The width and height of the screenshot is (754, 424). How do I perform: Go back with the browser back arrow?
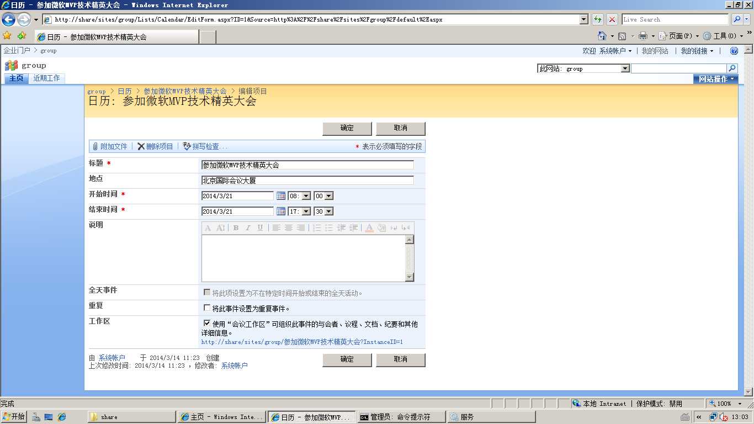coord(8,19)
